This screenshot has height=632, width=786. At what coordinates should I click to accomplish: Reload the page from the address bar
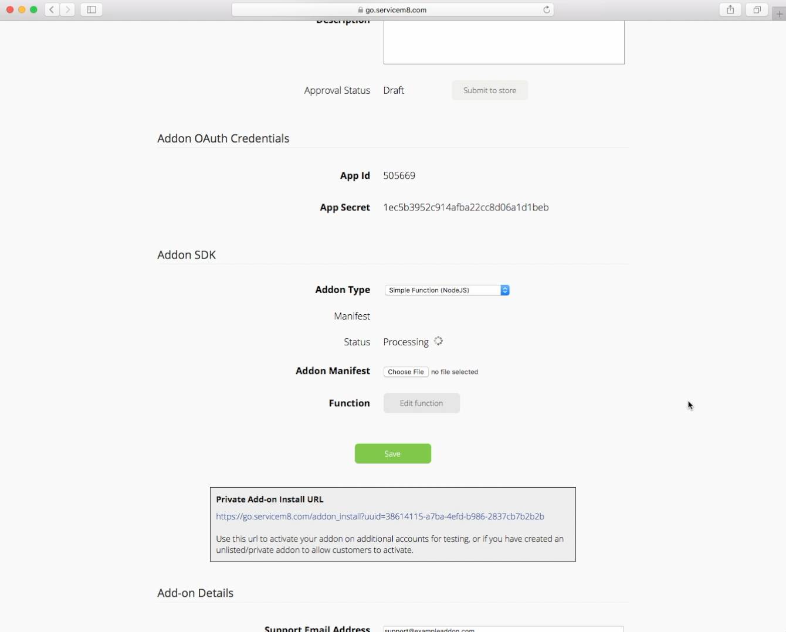point(547,9)
